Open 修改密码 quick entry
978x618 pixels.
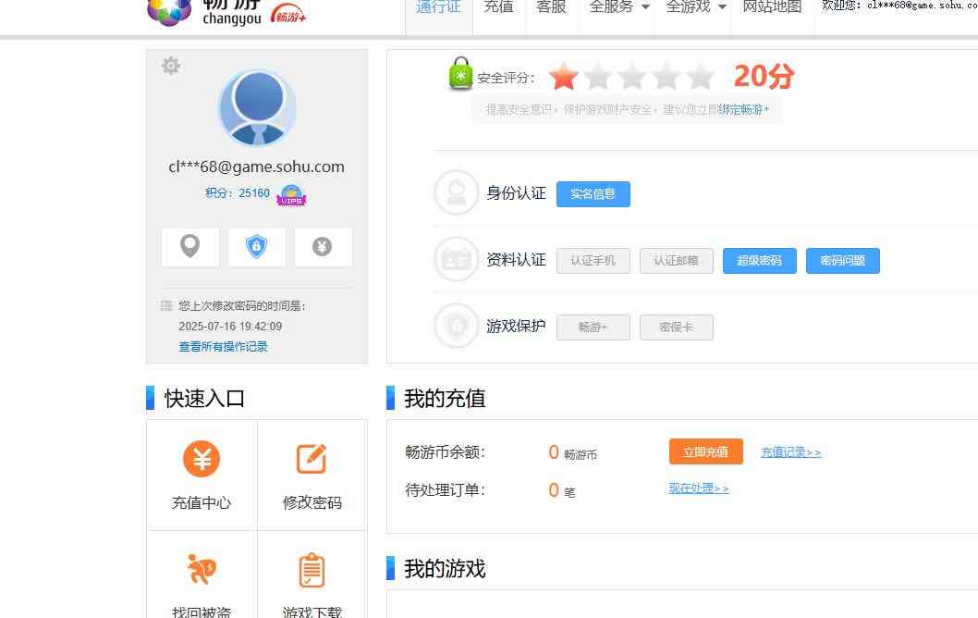coord(312,475)
